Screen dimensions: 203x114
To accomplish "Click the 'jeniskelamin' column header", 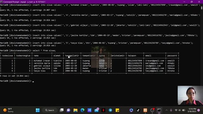I will coord(117,56).
